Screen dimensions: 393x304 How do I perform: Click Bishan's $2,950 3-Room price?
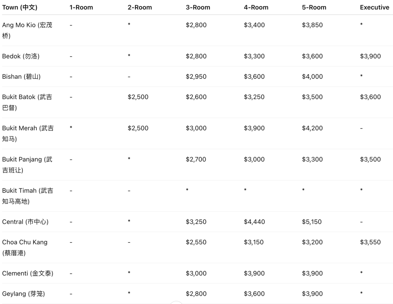coord(196,77)
